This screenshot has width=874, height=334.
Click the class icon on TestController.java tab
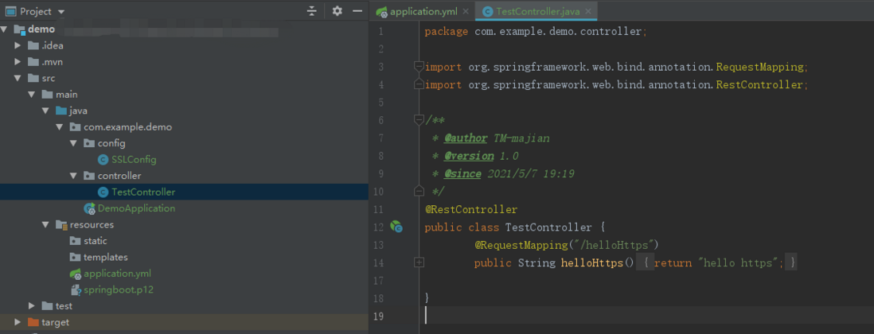pyautogui.click(x=488, y=11)
